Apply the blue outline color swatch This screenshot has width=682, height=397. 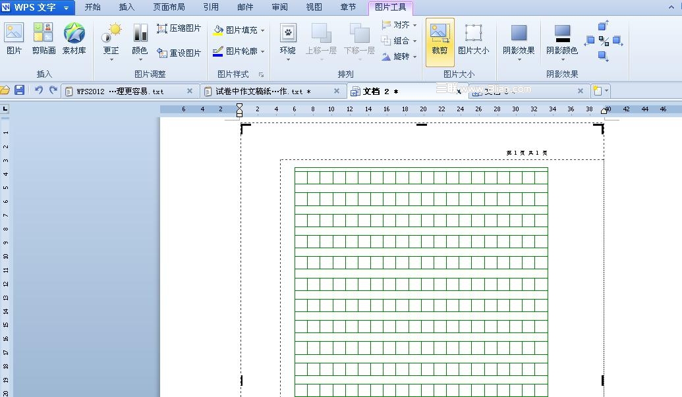pyautogui.click(x=217, y=55)
